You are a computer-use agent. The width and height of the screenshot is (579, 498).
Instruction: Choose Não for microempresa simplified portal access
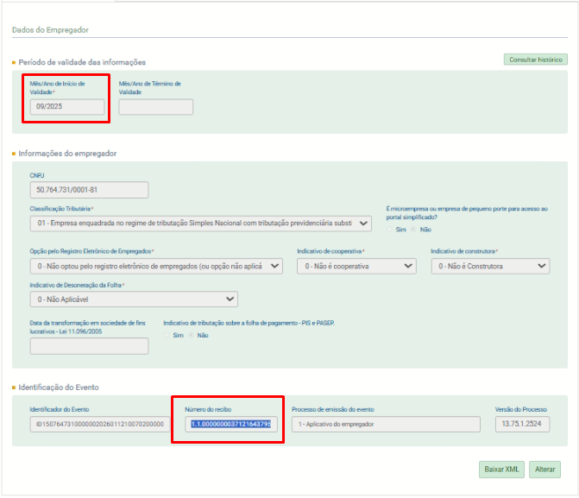point(413,230)
